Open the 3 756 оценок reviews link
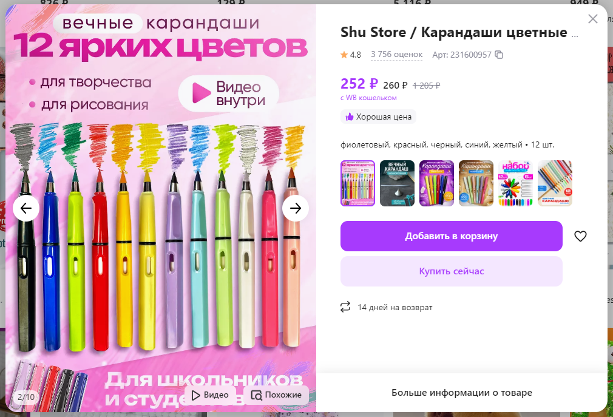Image resolution: width=613 pixels, height=417 pixels. tap(396, 55)
